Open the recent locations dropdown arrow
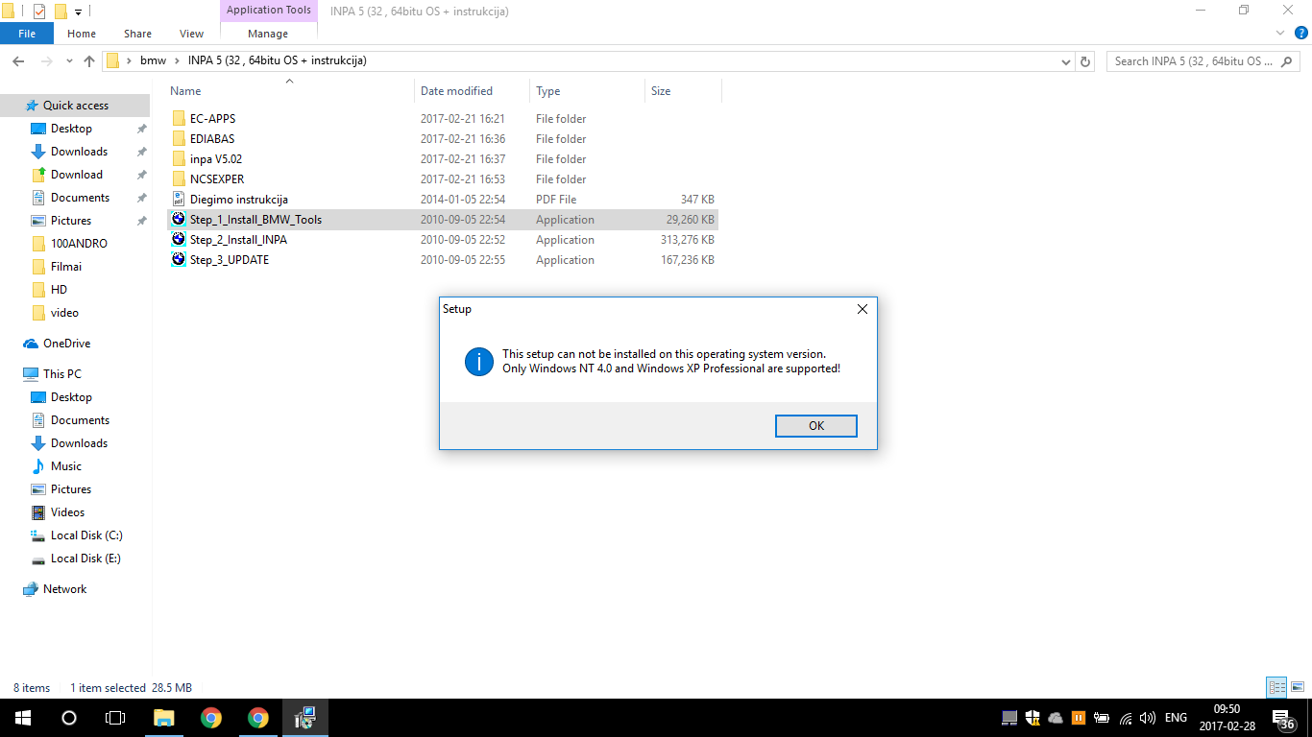The height and width of the screenshot is (737, 1312). [68, 61]
